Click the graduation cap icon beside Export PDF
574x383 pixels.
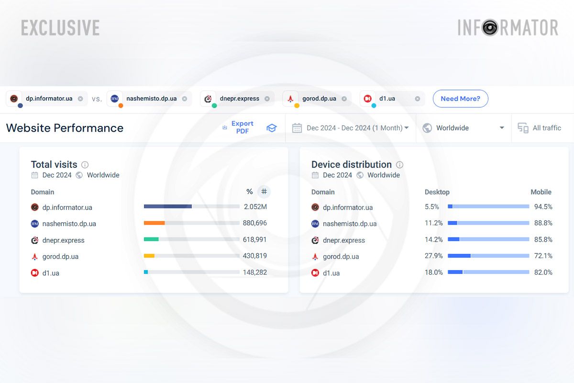click(272, 128)
